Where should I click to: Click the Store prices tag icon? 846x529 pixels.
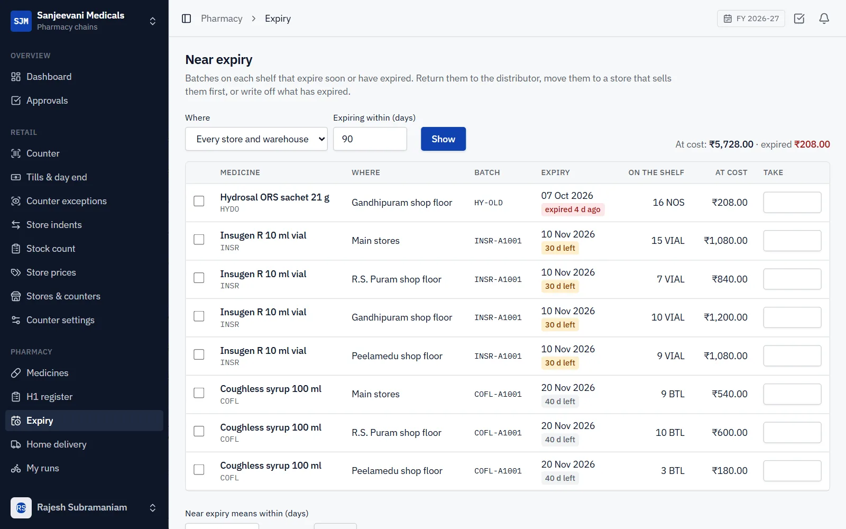[16, 272]
